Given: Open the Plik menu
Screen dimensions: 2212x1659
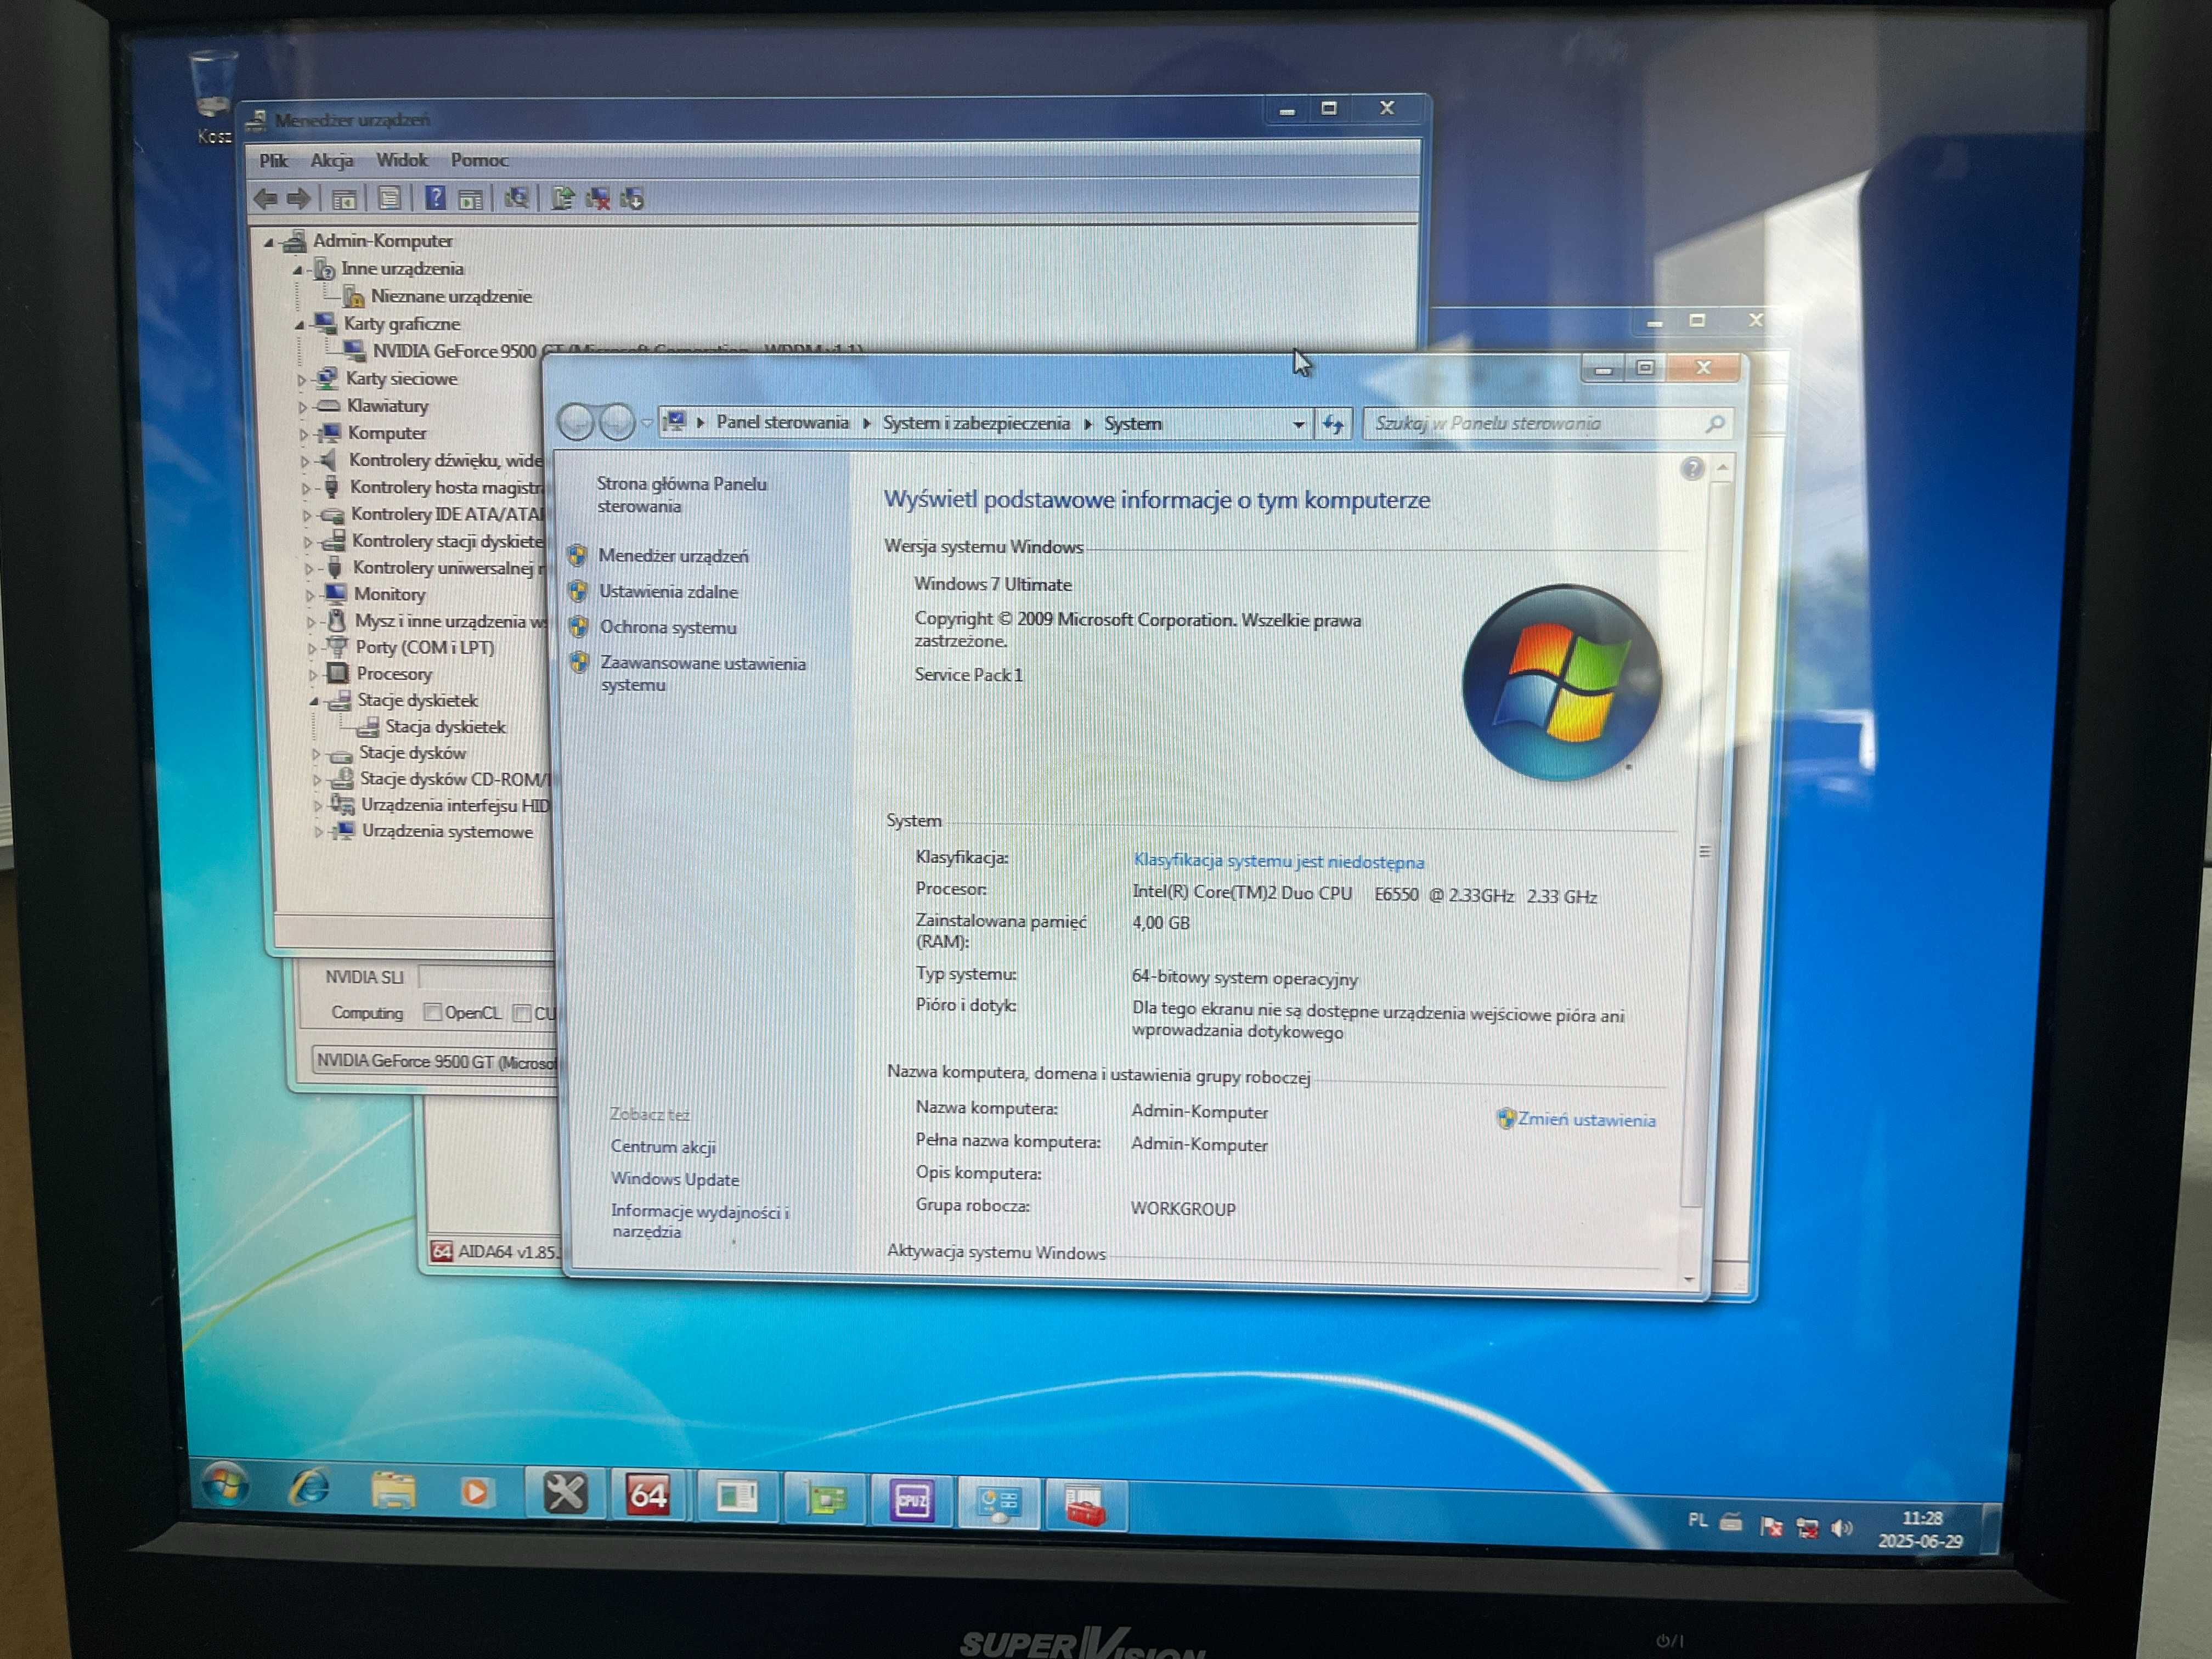Looking at the screenshot, I should (273, 160).
